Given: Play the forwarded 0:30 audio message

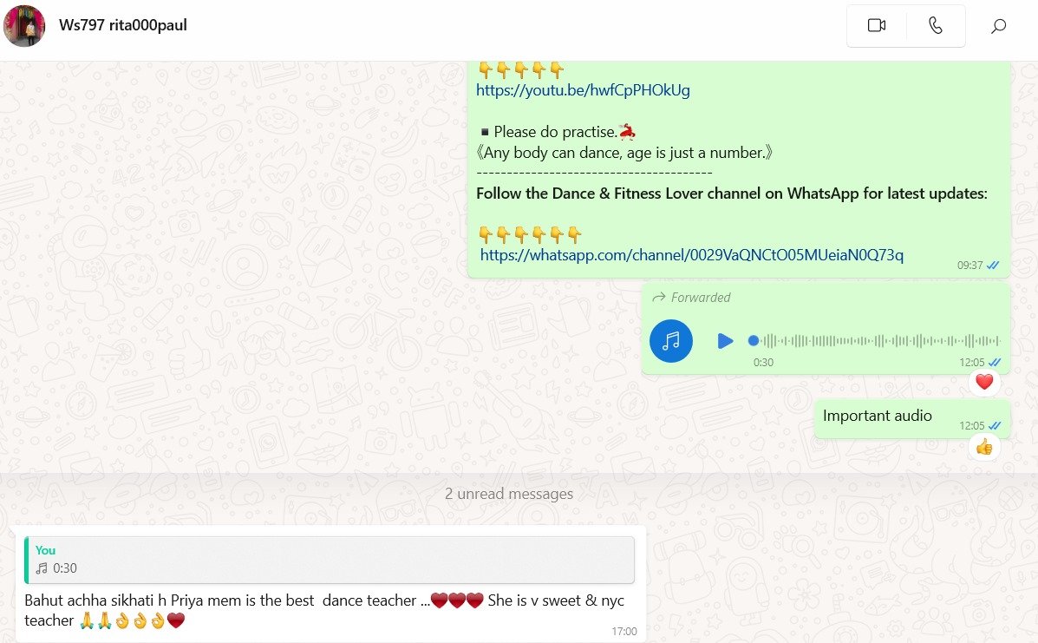Looking at the screenshot, I should tap(725, 341).
